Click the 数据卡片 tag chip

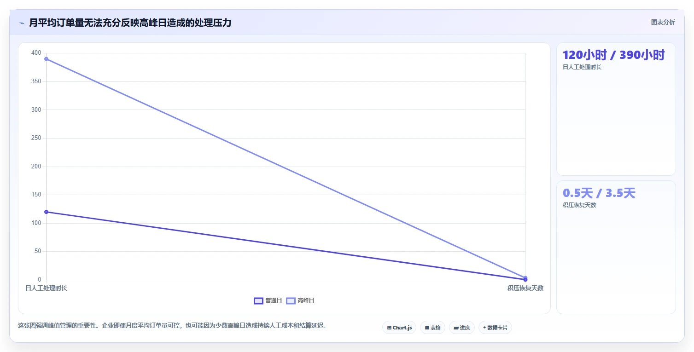tap(495, 328)
